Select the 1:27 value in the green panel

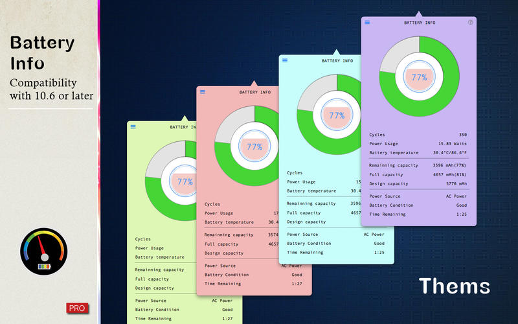(x=227, y=319)
